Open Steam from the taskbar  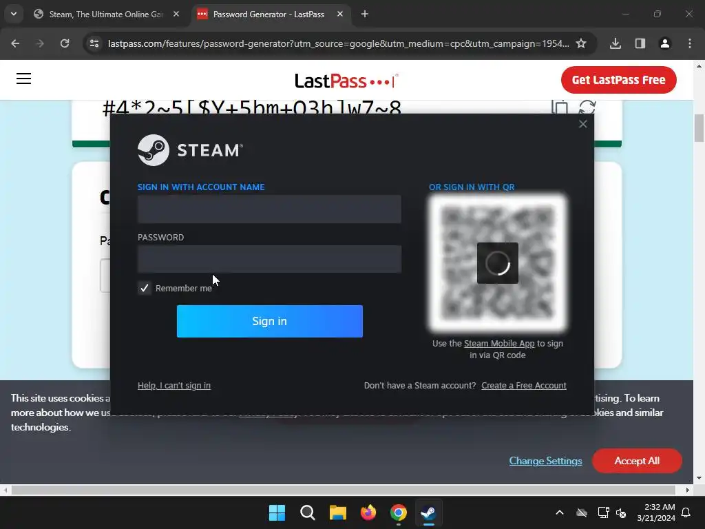[x=428, y=512]
